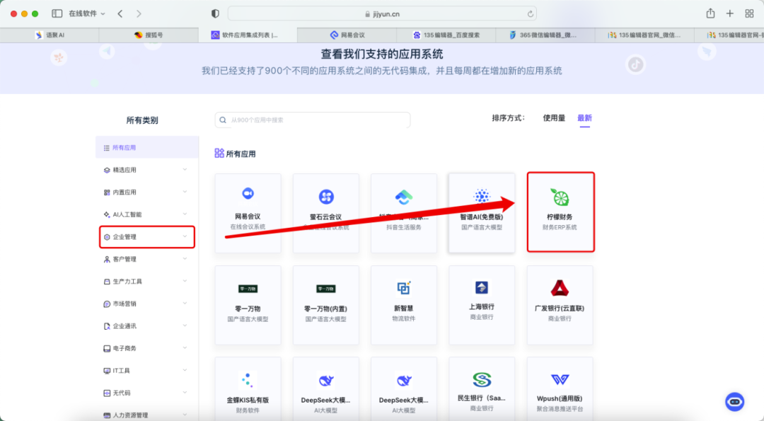
Task: Open the 新智慧 logistics app icon
Action: [x=403, y=288]
